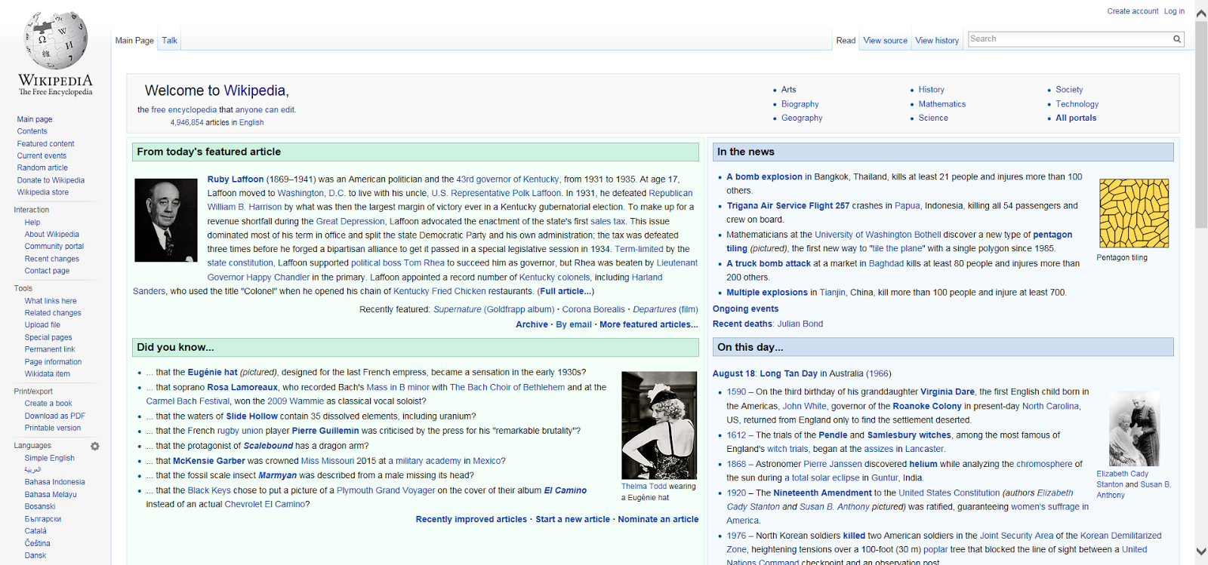Click the Log in link

tap(1174, 11)
